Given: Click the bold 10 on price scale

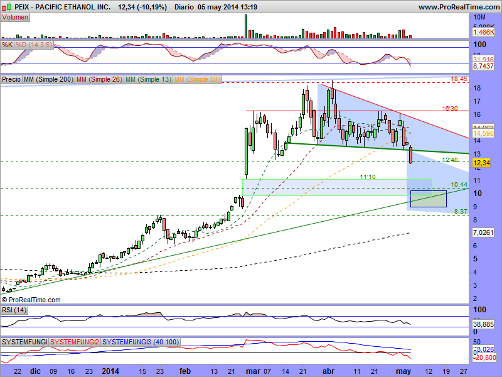Looking at the screenshot, I should pyautogui.click(x=478, y=194).
